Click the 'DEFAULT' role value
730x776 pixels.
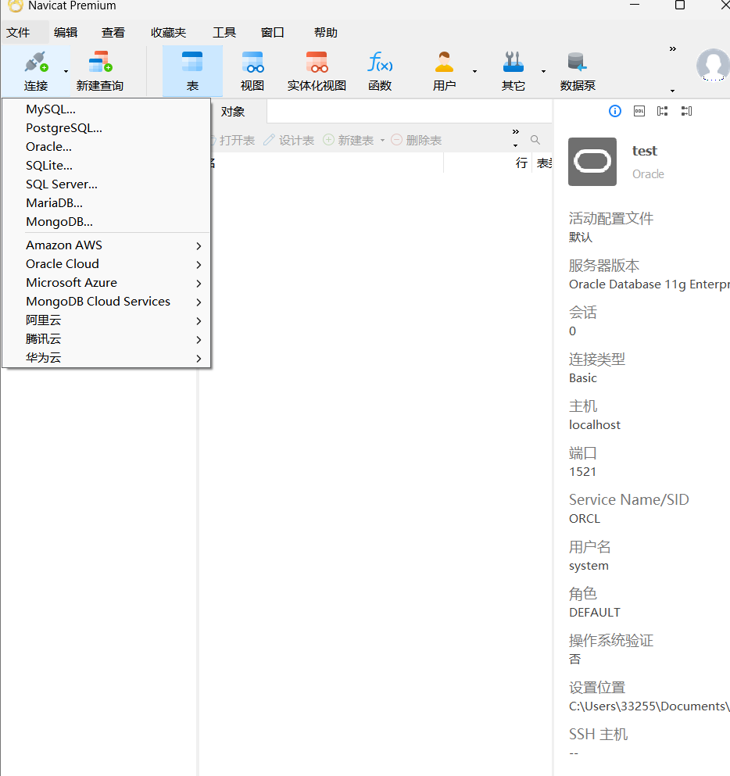tap(594, 613)
